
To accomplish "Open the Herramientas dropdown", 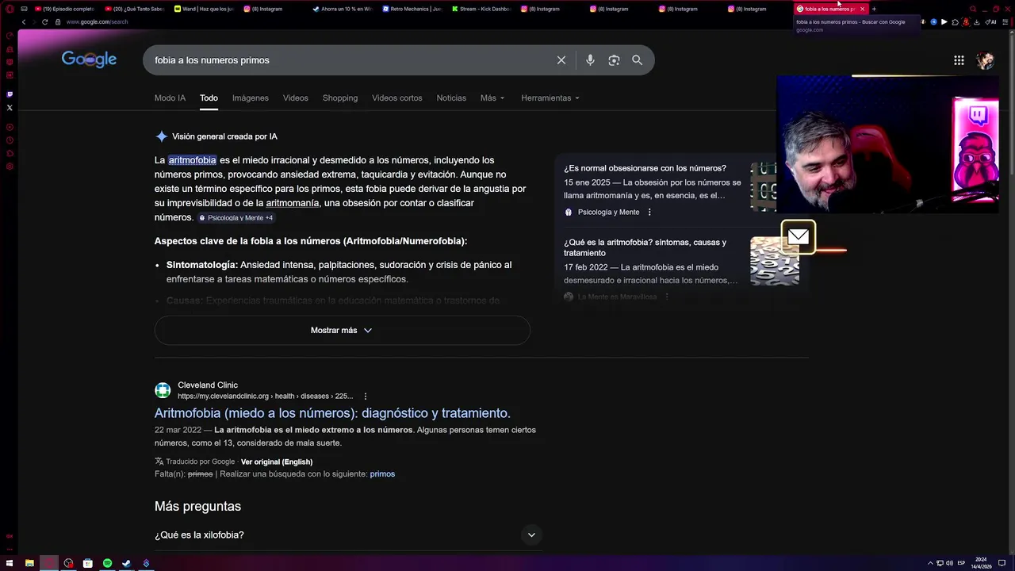I will coord(550,98).
